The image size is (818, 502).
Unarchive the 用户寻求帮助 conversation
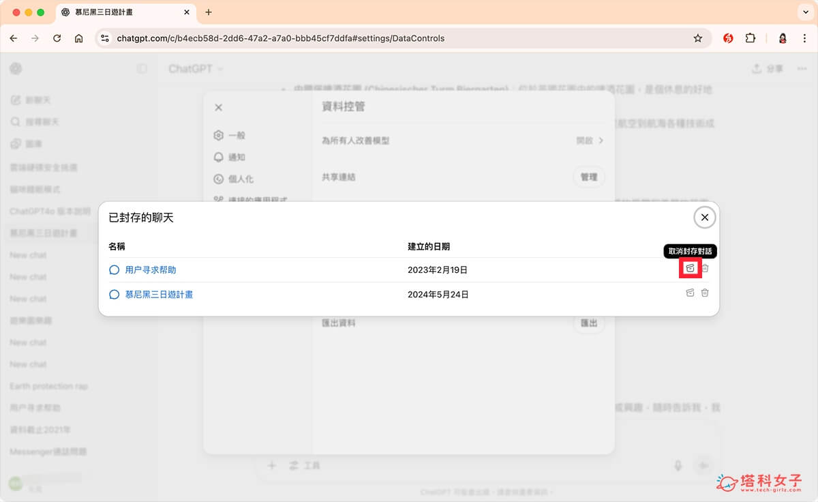pos(689,269)
